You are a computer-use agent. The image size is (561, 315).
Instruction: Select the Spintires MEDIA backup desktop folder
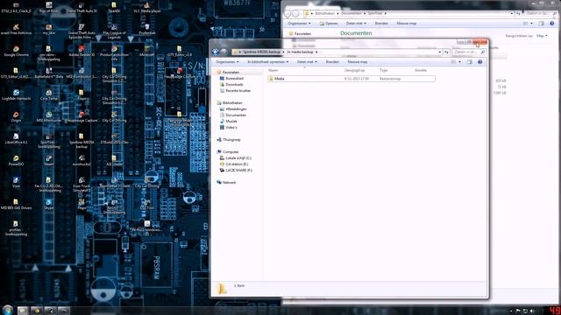(x=82, y=141)
